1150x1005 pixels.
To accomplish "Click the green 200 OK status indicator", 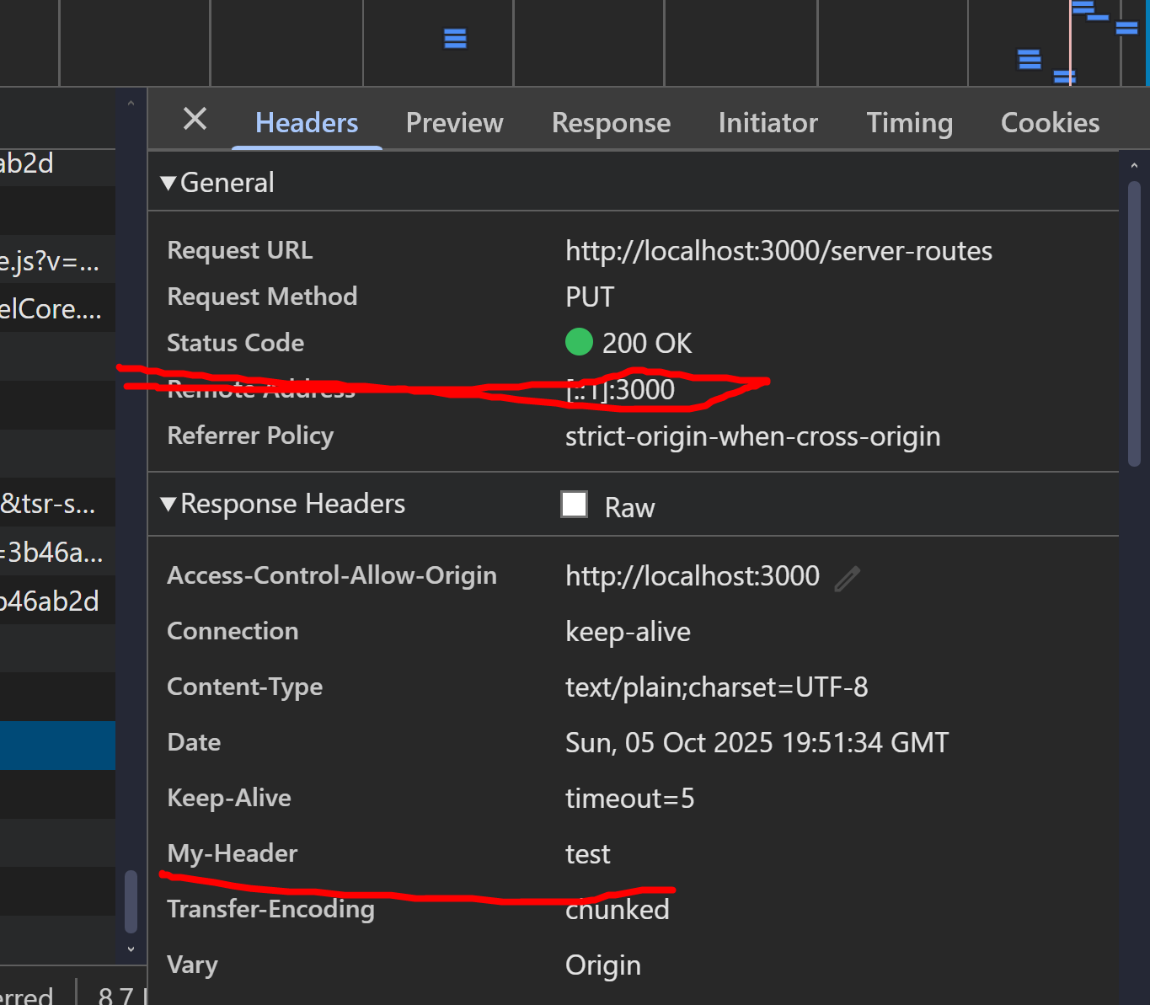I will tap(579, 342).
